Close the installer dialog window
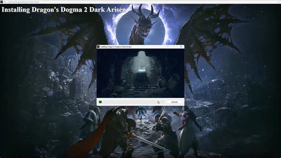This screenshot has width=281, height=158. [x=181, y=46]
